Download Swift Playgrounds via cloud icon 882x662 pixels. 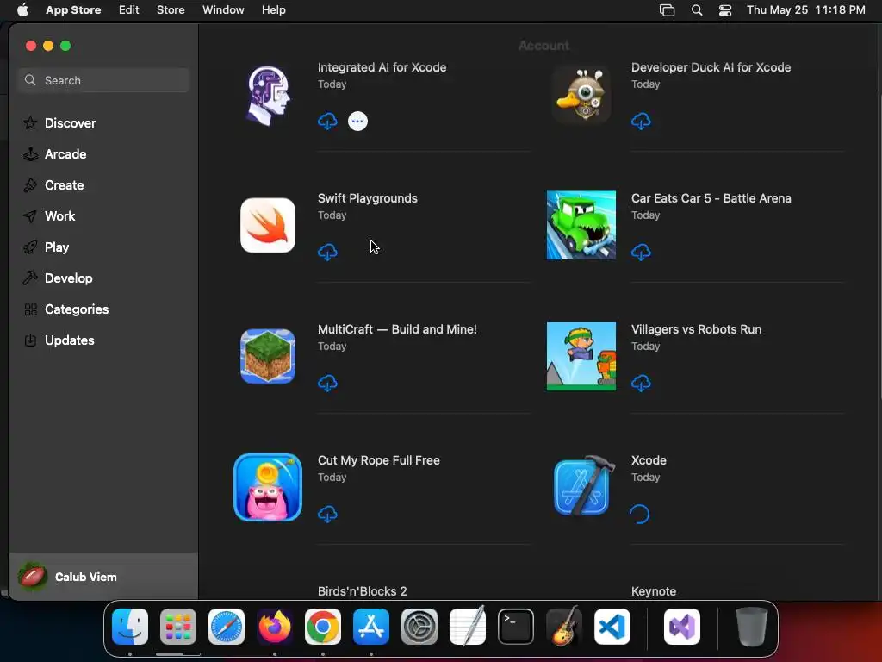(327, 252)
